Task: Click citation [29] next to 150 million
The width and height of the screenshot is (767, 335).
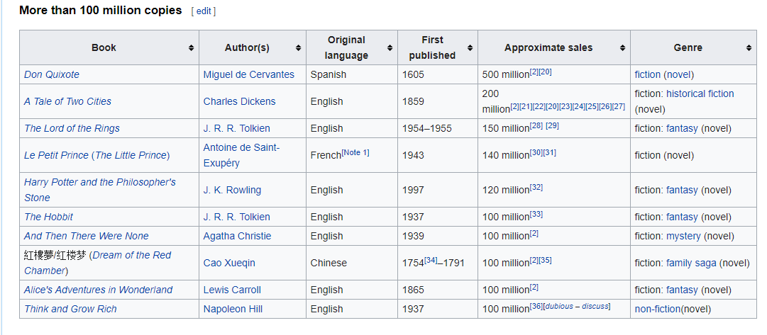Action: tap(552, 125)
